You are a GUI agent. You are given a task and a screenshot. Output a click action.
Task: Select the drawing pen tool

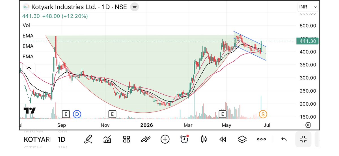[88, 139]
